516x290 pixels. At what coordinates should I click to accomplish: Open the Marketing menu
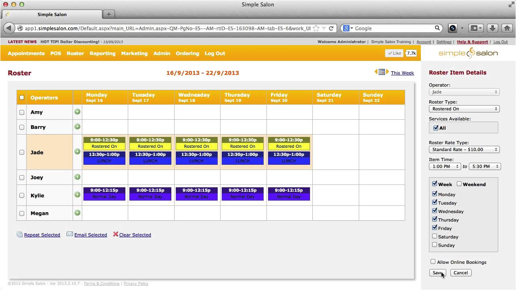(x=134, y=53)
